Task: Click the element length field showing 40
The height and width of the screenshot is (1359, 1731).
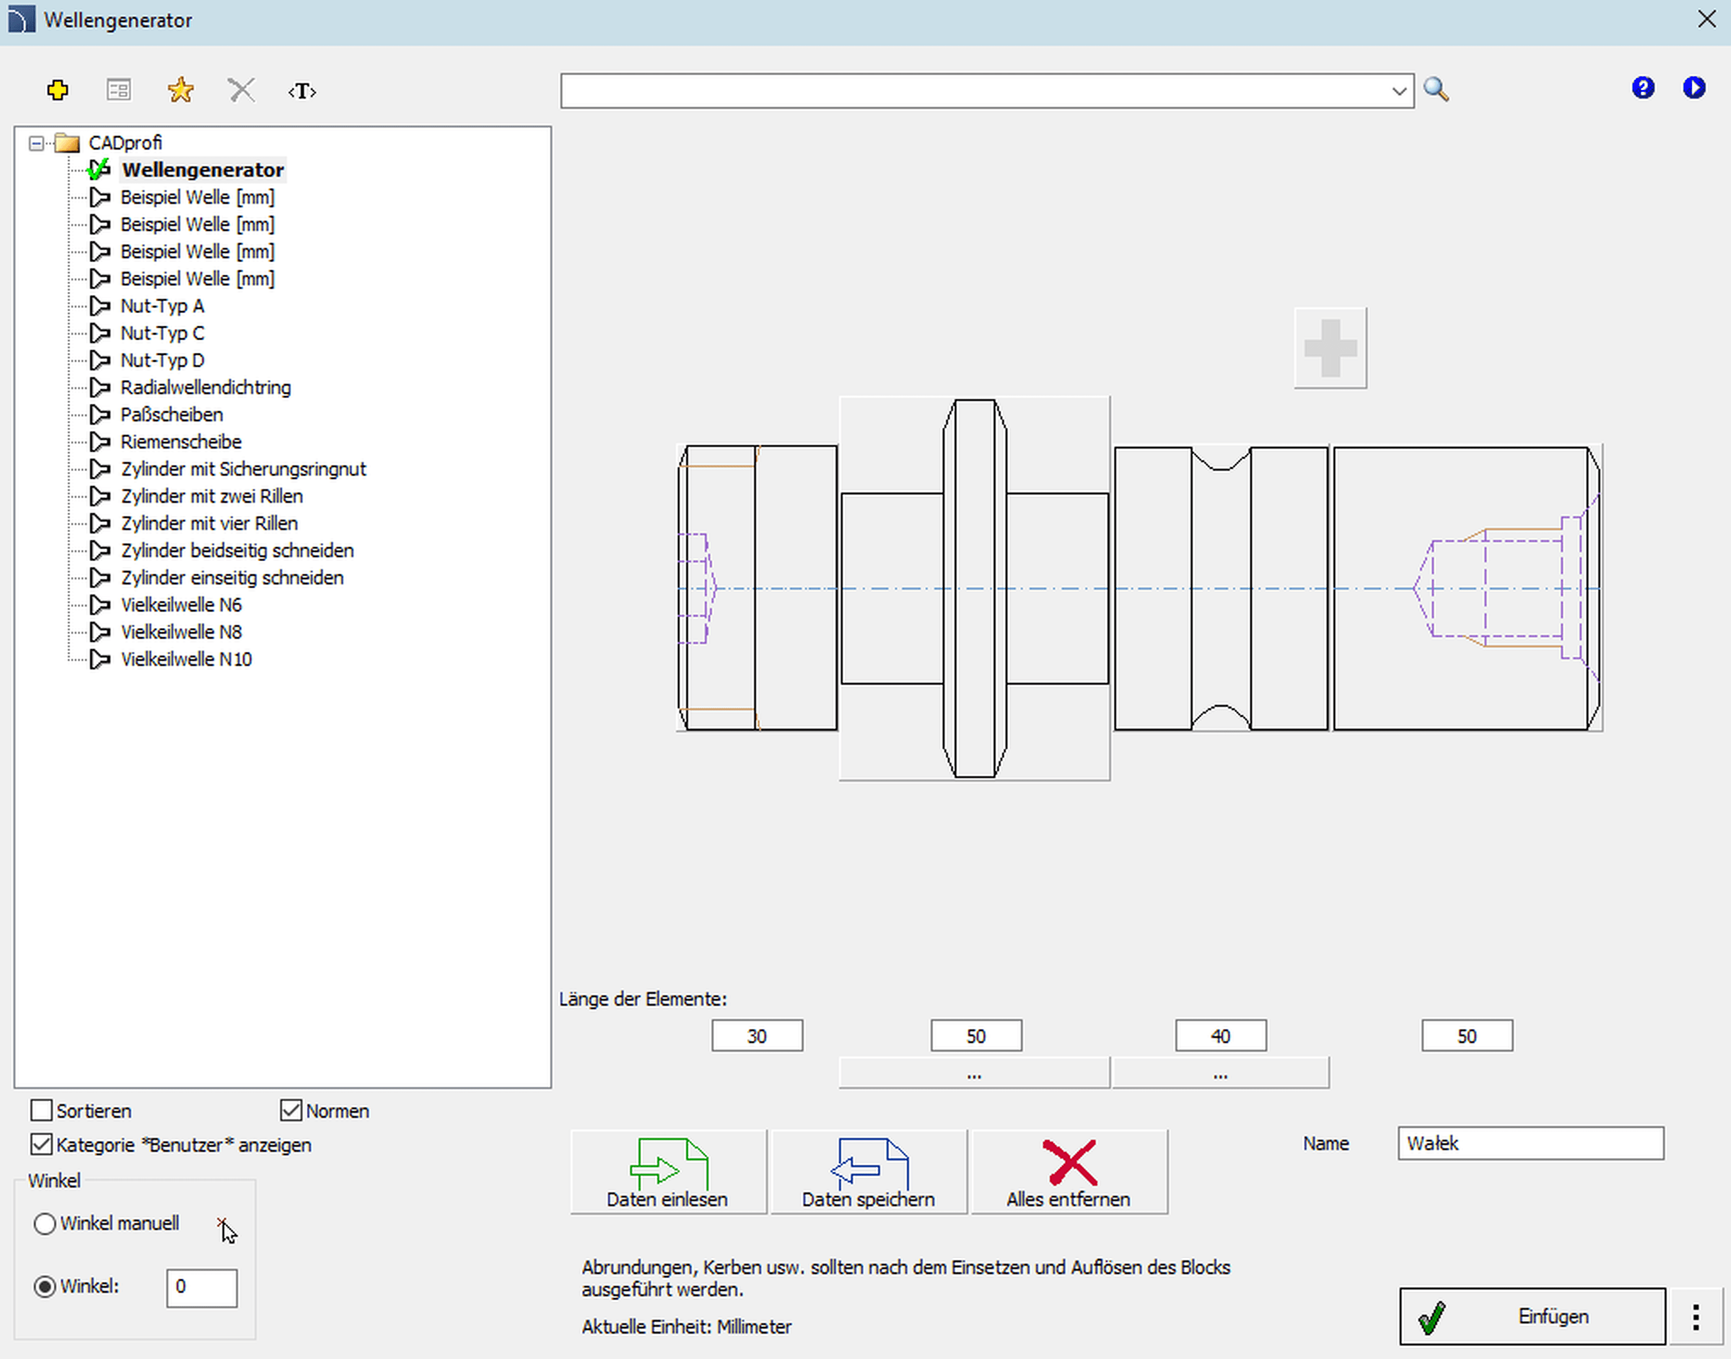Action: coord(1220,1036)
